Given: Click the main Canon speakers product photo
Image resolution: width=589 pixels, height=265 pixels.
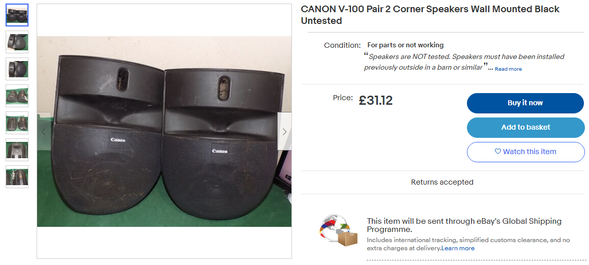Looking at the screenshot, I should point(164,131).
